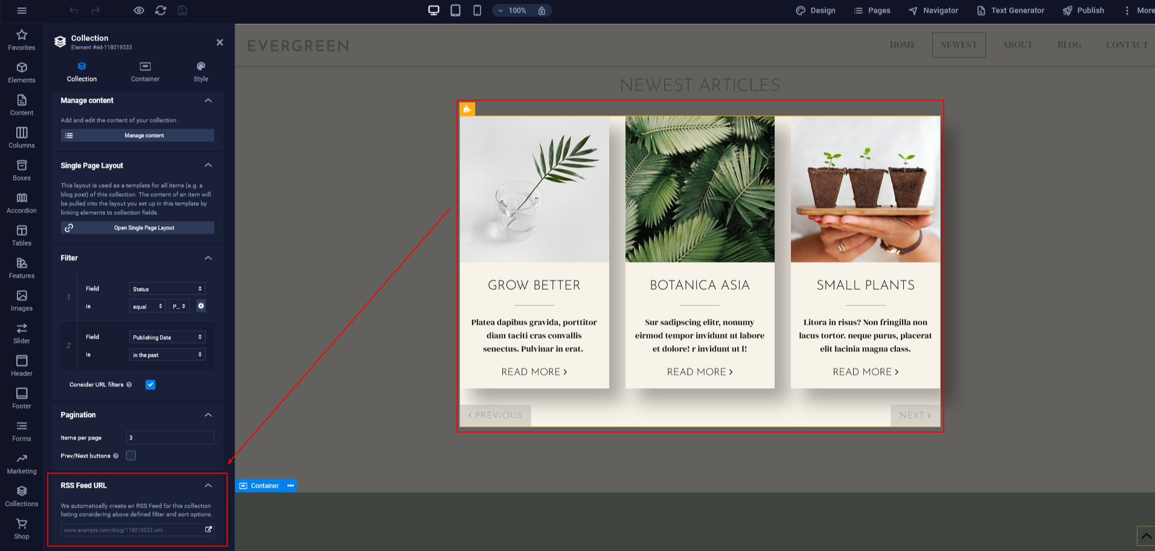The image size is (1155, 551).
Task: Collapse the RSS Feed URL section
Action: click(208, 485)
